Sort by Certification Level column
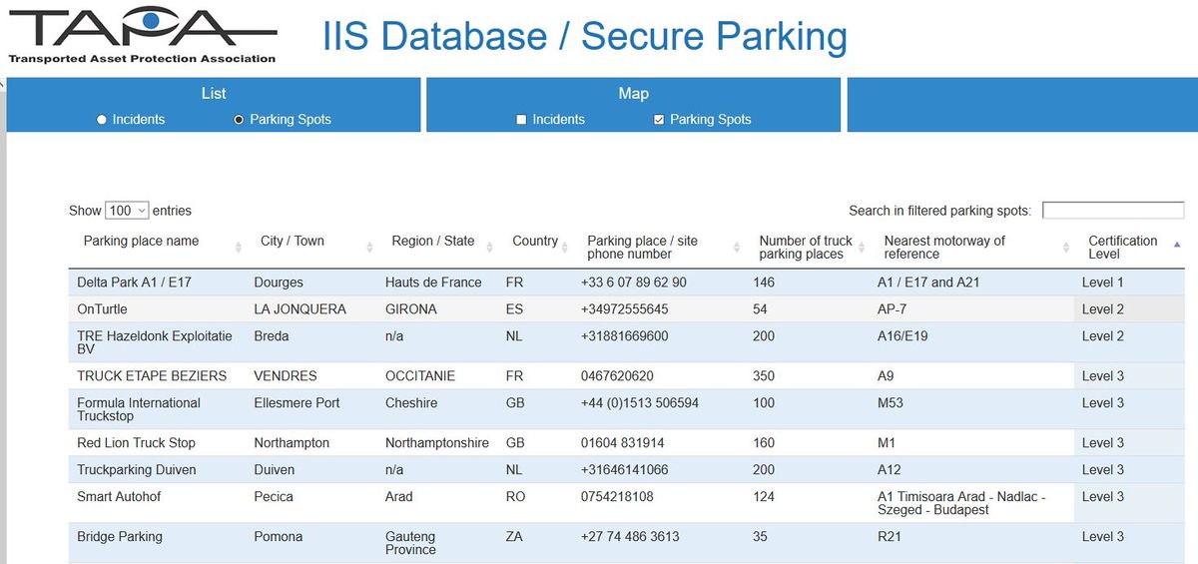Viewport: 1198px width, 564px height. [x=1122, y=248]
